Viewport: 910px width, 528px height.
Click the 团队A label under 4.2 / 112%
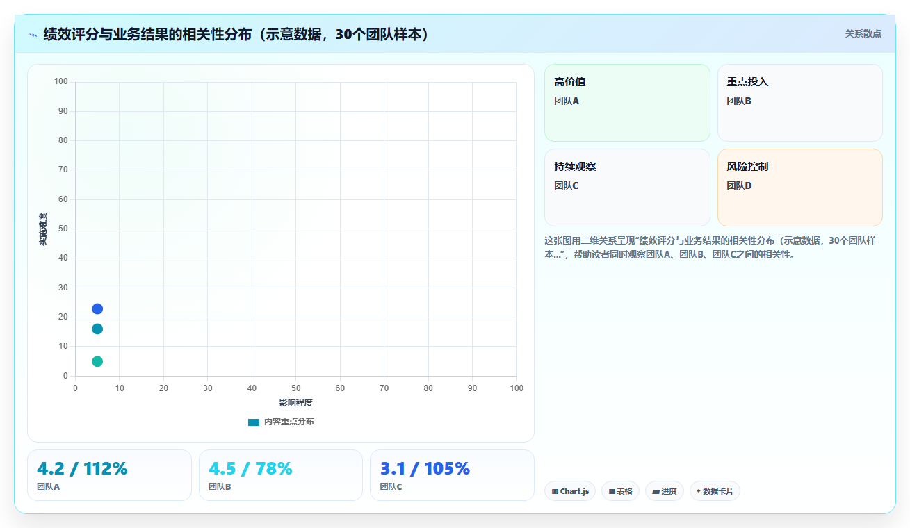[x=48, y=487]
